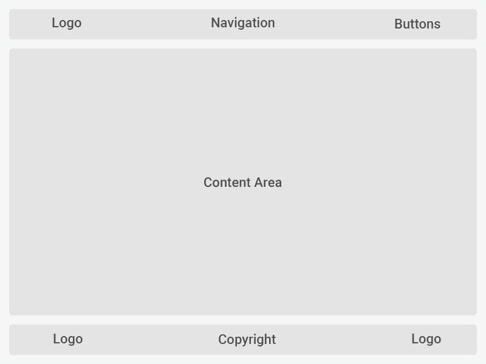Image resolution: width=486 pixels, height=364 pixels.
Task: Click the footer bar between Copyright and right Logo
Action: coord(343,340)
